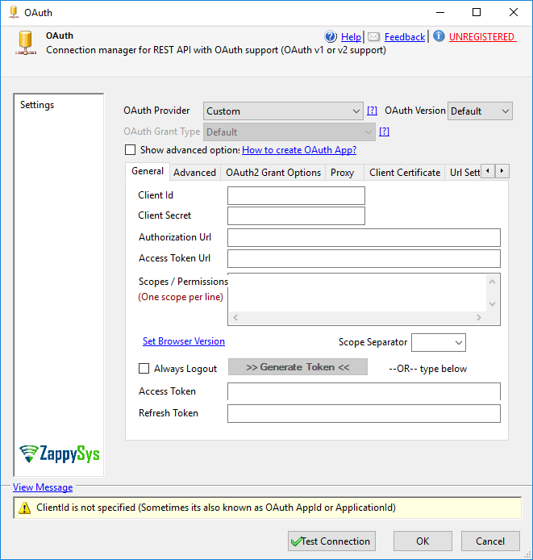Image resolution: width=533 pixels, height=560 pixels.
Task: Open the Client Certificate tab
Action: 405,173
